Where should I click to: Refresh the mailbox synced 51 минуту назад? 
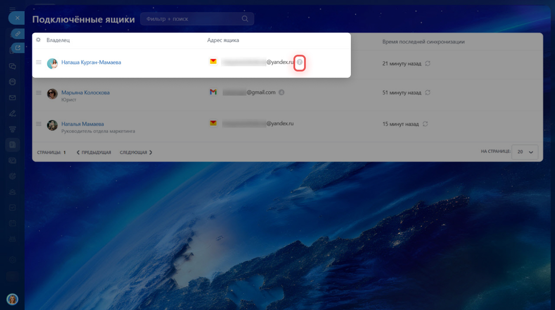coord(428,93)
